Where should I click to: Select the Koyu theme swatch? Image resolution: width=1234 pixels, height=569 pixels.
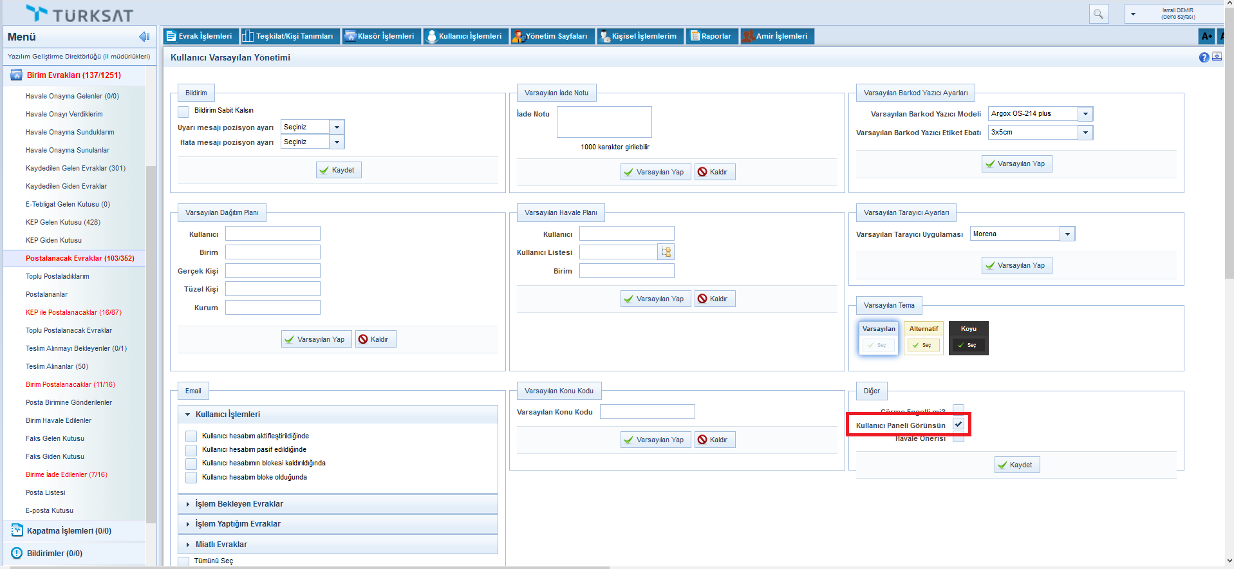[x=969, y=338]
